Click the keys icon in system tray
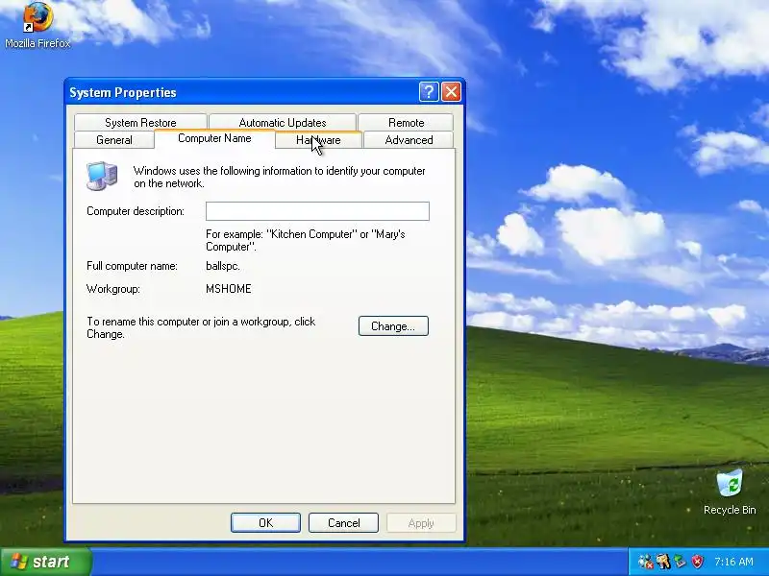 [663, 562]
